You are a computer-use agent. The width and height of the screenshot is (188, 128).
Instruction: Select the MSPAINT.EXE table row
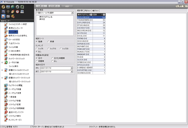point(91,46)
